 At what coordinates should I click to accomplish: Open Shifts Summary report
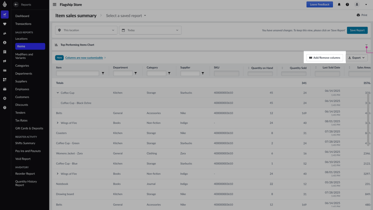pyautogui.click(x=25, y=143)
